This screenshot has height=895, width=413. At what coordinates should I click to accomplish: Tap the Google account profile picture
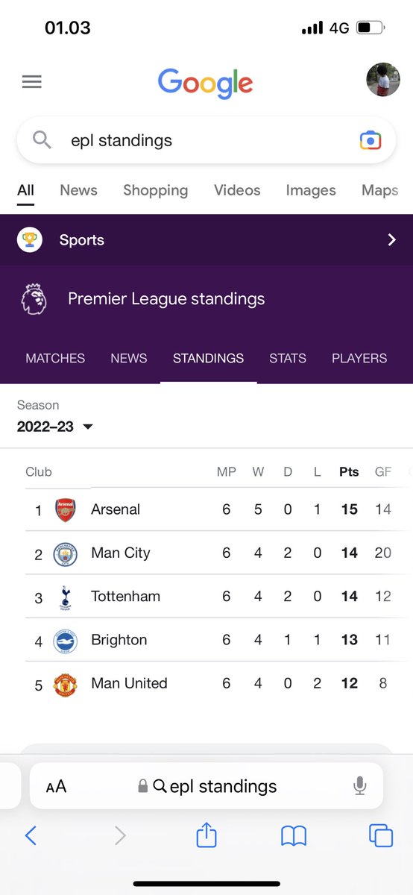tap(383, 80)
